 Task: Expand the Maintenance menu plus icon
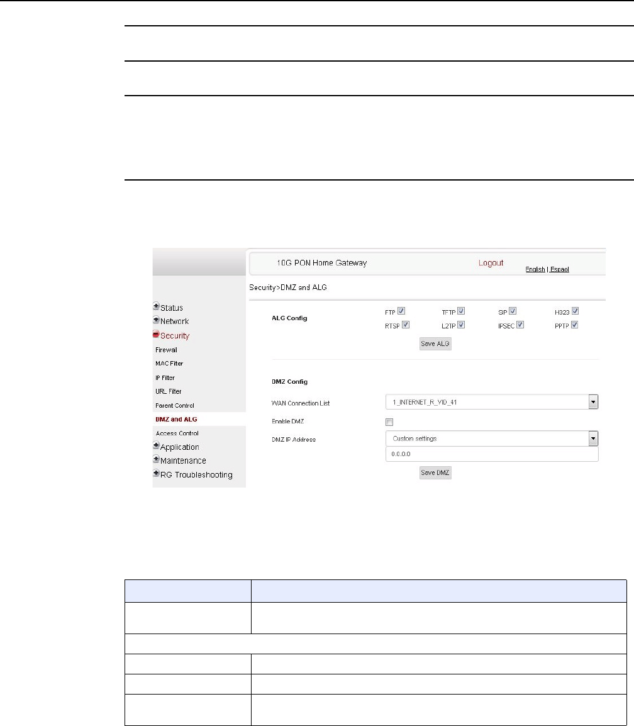tap(156, 459)
